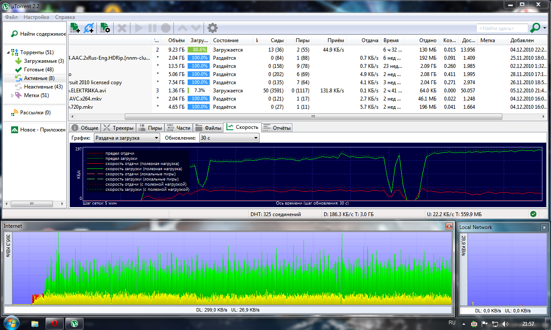Select Торренты (51) category
Image resolution: width=551 pixels, height=330 pixels.
(x=37, y=52)
